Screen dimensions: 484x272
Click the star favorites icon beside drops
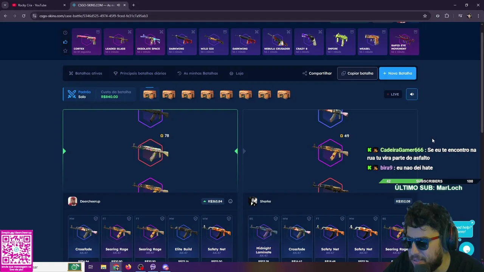coord(65,51)
